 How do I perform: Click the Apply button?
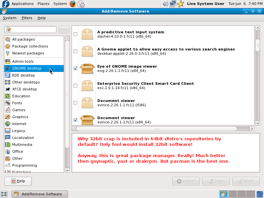(x=246, y=181)
